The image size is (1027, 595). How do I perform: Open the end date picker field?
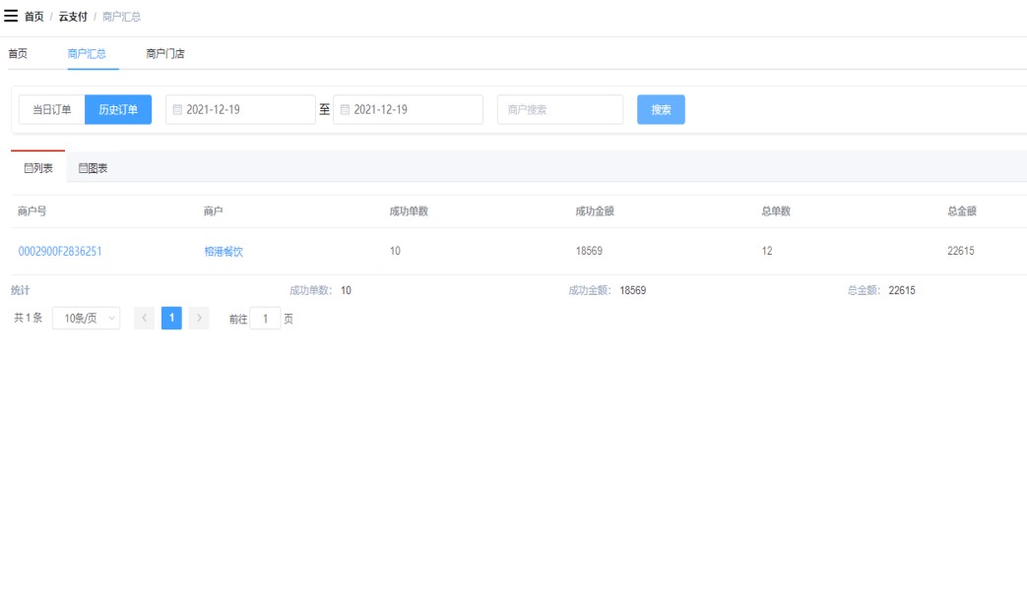pos(414,110)
